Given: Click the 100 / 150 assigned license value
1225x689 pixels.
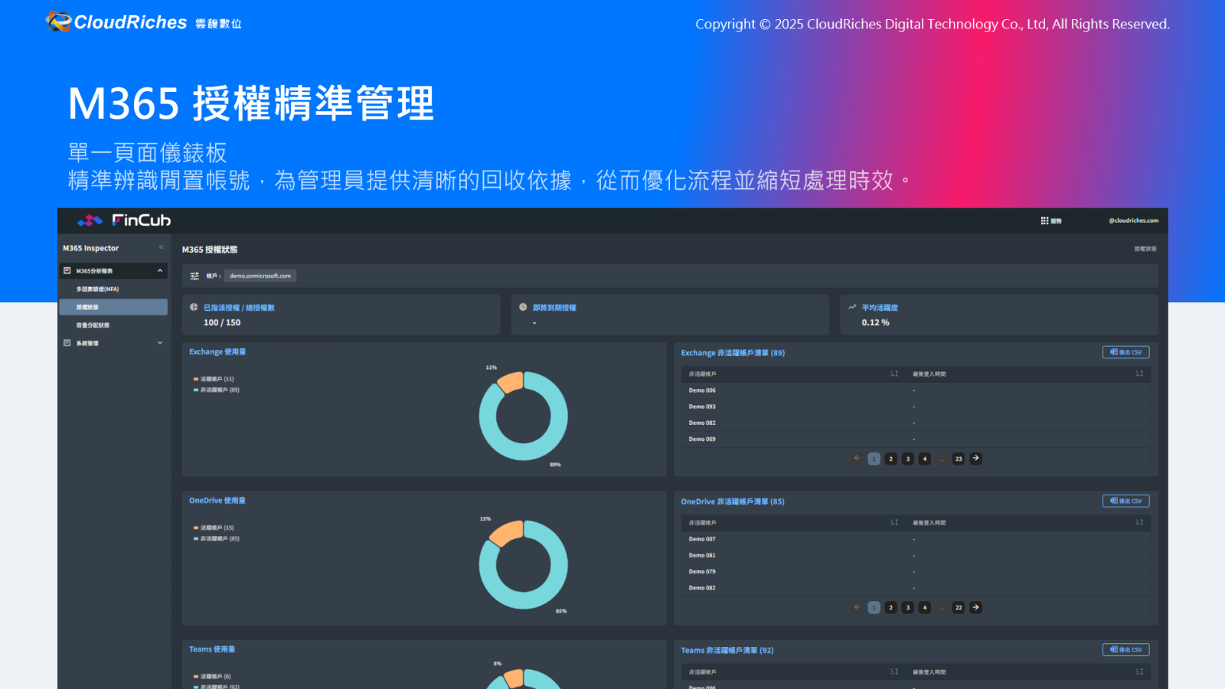Looking at the screenshot, I should pyautogui.click(x=222, y=322).
